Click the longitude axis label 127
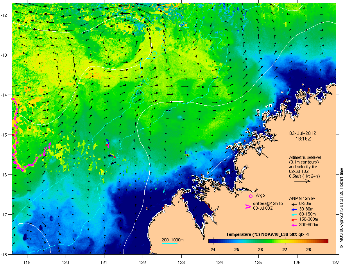 coord(336,262)
